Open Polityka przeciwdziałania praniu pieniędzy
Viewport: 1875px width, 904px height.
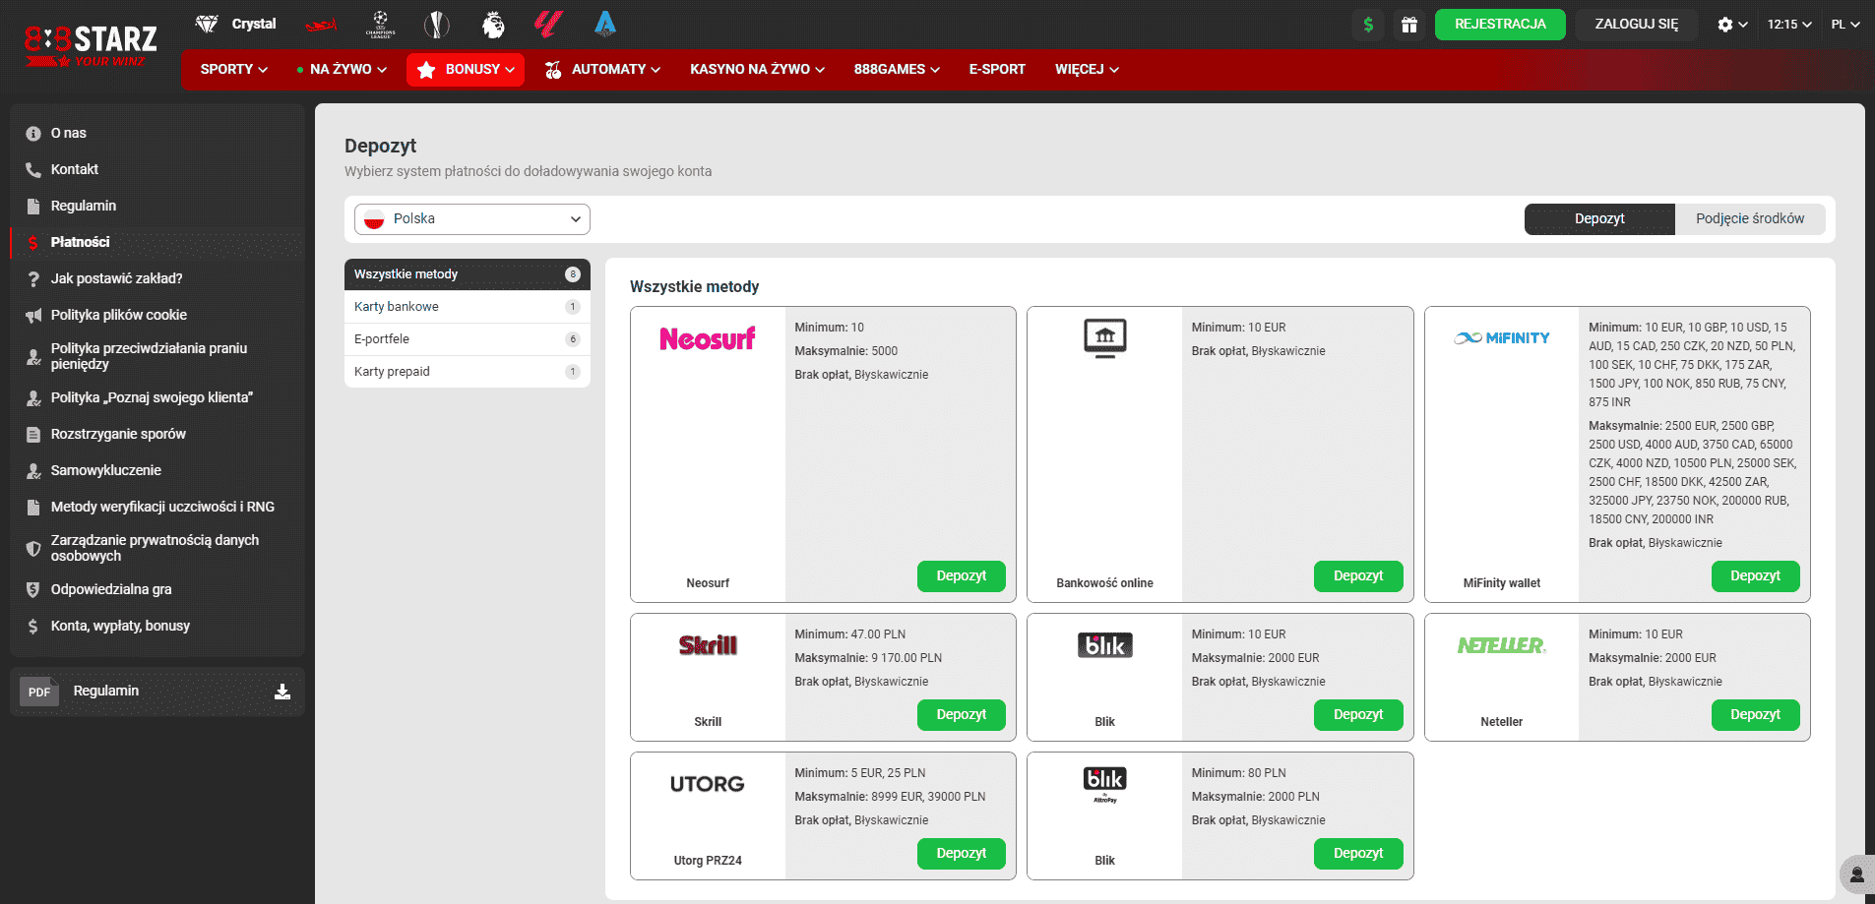coord(149,356)
